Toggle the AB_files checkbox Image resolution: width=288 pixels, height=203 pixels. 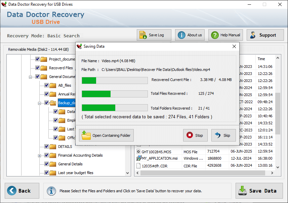tap(46, 85)
